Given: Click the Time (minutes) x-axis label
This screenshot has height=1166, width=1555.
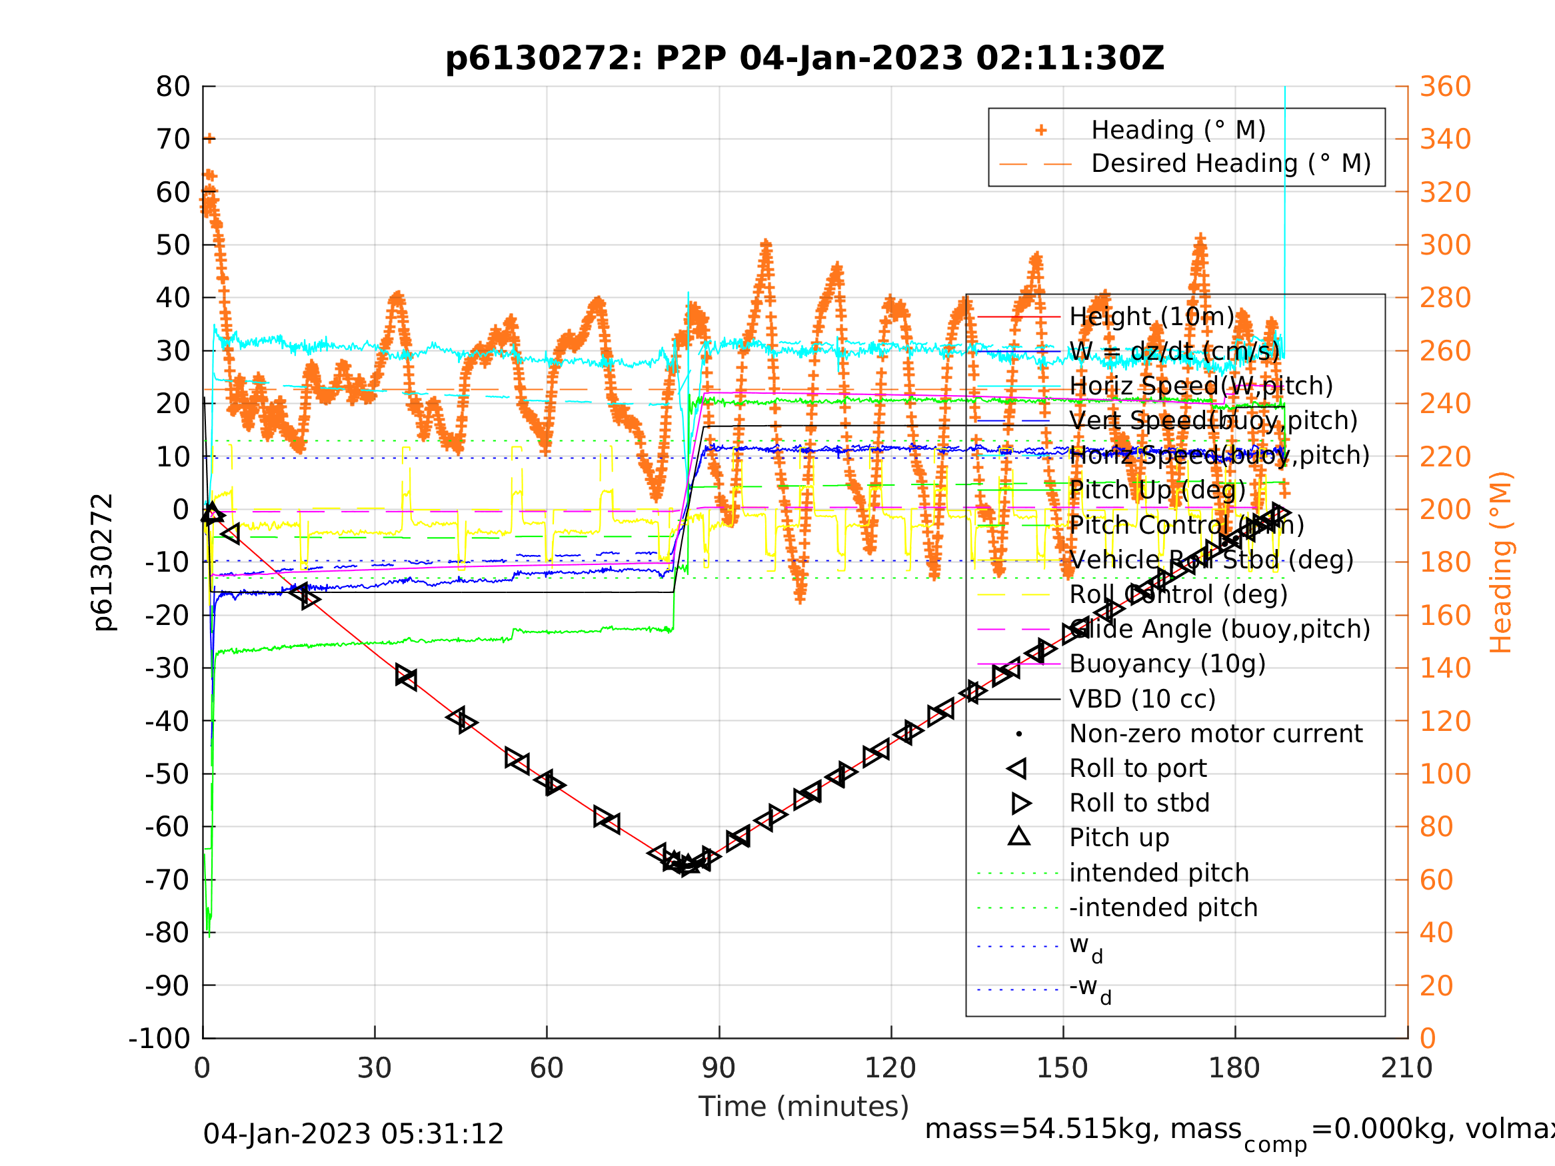Looking at the screenshot, I should [804, 1106].
